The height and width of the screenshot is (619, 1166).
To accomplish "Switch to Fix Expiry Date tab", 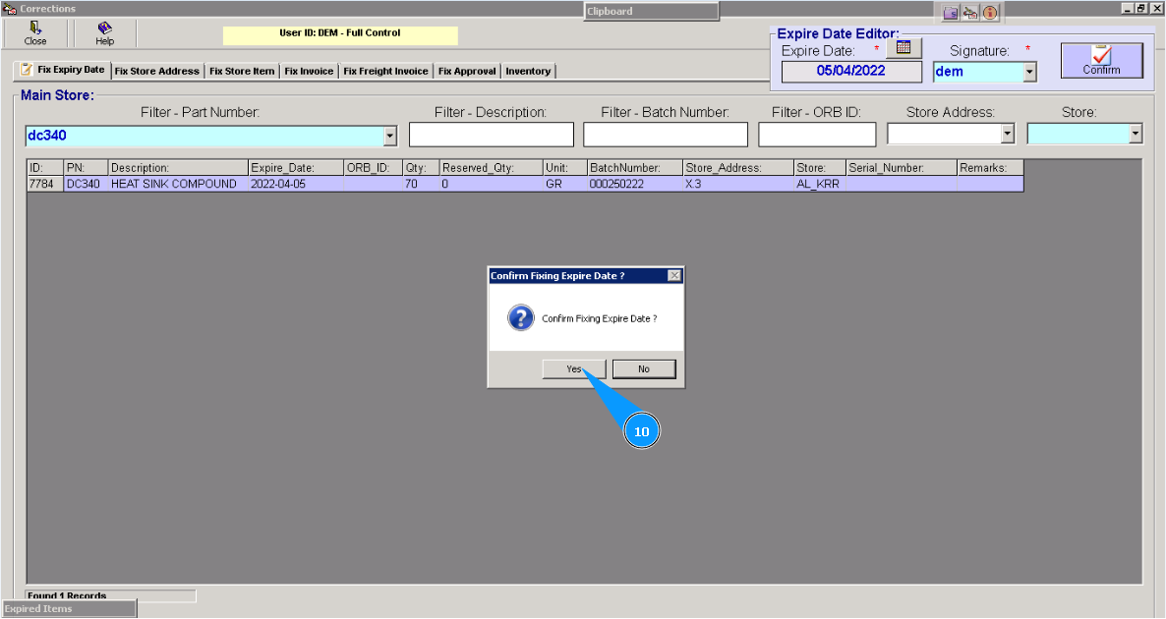I will [x=63, y=70].
